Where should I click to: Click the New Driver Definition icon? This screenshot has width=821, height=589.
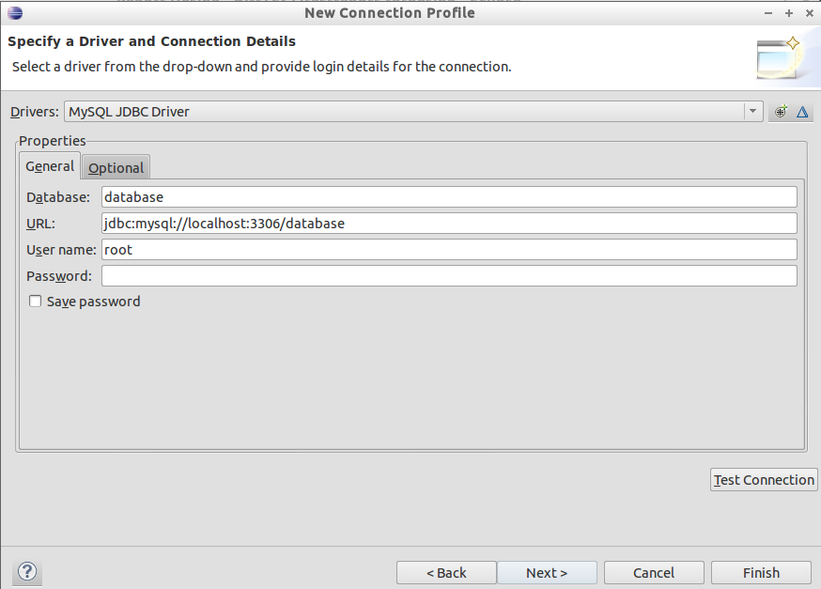pos(781,112)
